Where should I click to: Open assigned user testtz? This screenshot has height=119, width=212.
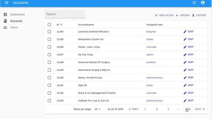pyautogui.click(x=149, y=85)
